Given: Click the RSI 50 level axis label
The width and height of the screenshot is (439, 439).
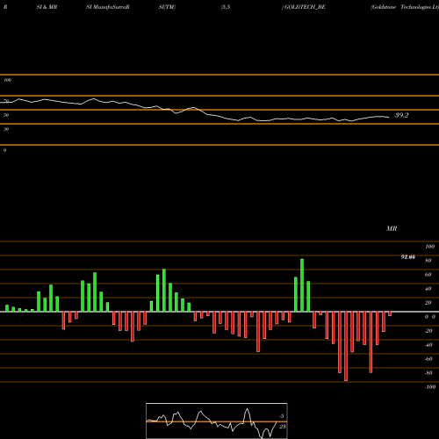Looking at the screenshot, I should [6, 115].
